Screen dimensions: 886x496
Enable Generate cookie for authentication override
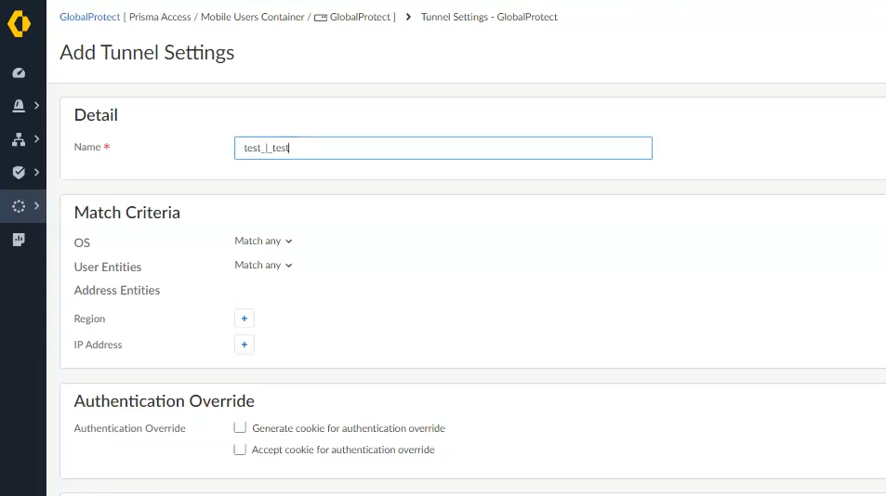[x=240, y=428]
